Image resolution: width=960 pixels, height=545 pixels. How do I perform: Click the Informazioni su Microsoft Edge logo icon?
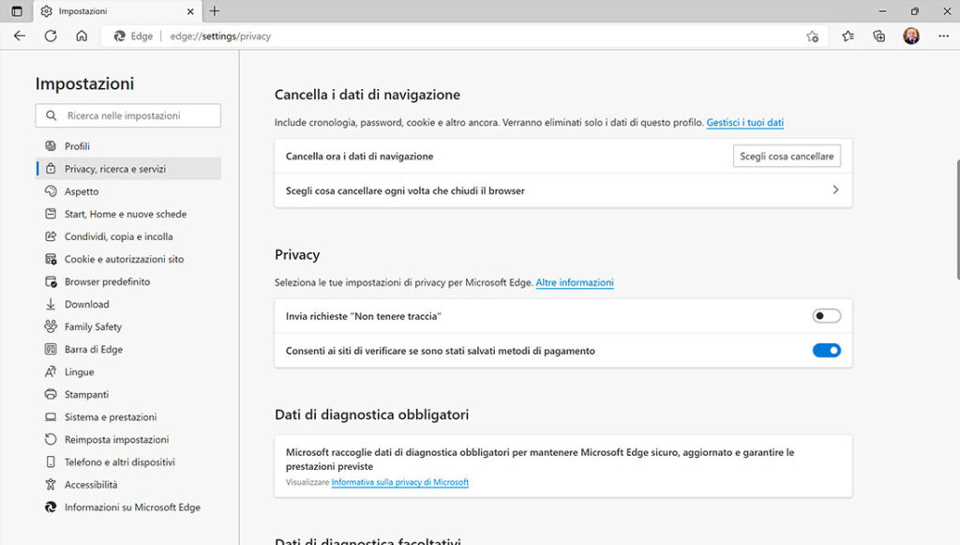point(51,507)
